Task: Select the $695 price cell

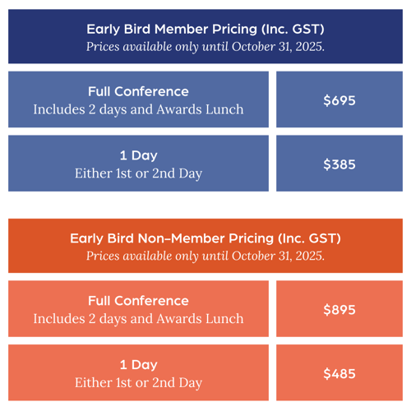Action: coord(339,99)
